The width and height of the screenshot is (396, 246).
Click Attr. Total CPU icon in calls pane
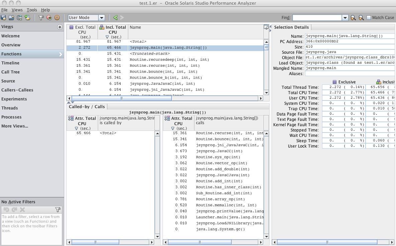click(x=167, y=118)
